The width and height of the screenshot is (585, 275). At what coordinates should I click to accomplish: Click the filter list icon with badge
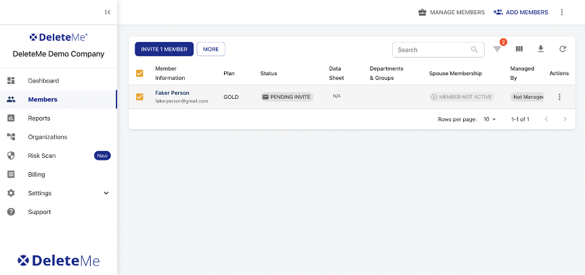[x=498, y=49]
